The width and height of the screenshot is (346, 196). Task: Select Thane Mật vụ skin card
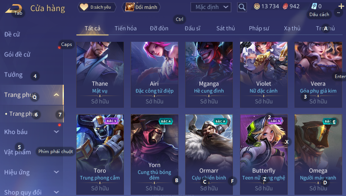click(x=100, y=75)
